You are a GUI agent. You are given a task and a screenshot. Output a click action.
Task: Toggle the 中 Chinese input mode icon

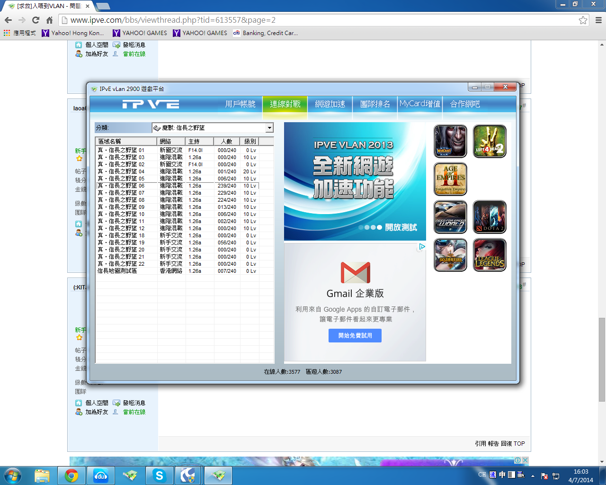click(502, 475)
